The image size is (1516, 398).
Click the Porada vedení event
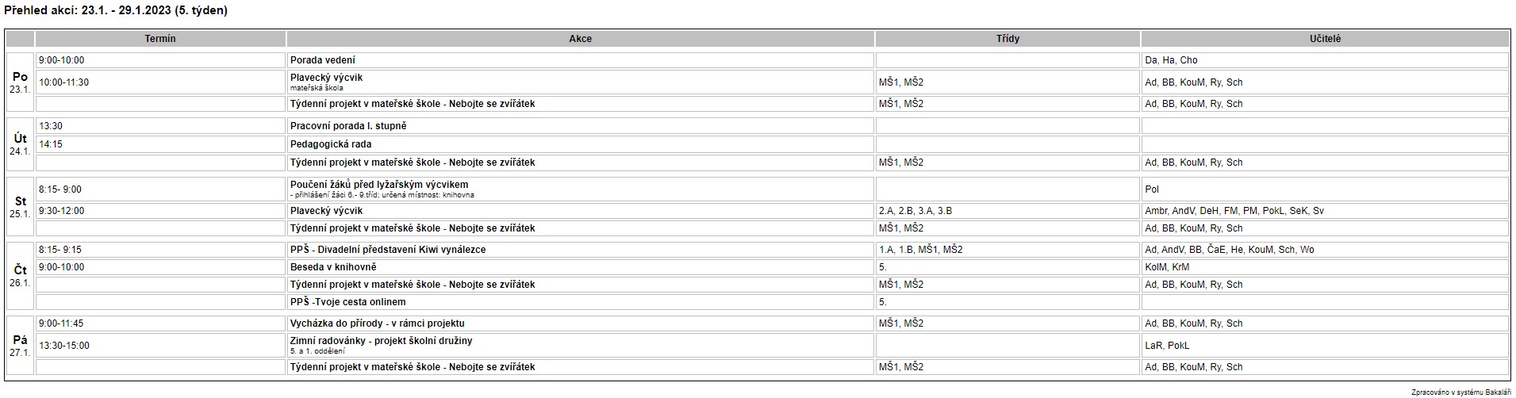(323, 60)
